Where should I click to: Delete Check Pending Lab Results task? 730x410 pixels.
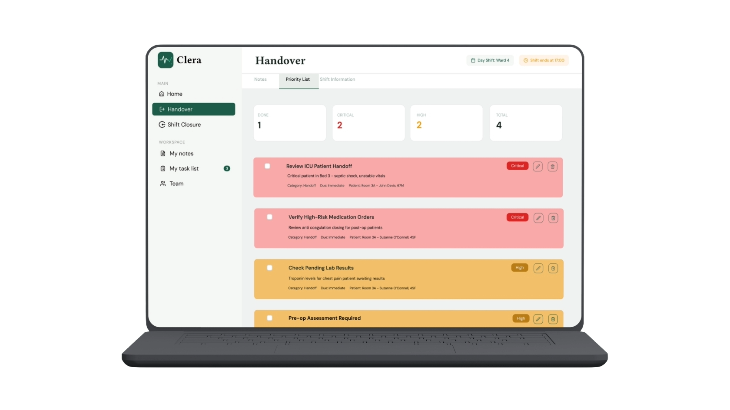click(x=553, y=268)
